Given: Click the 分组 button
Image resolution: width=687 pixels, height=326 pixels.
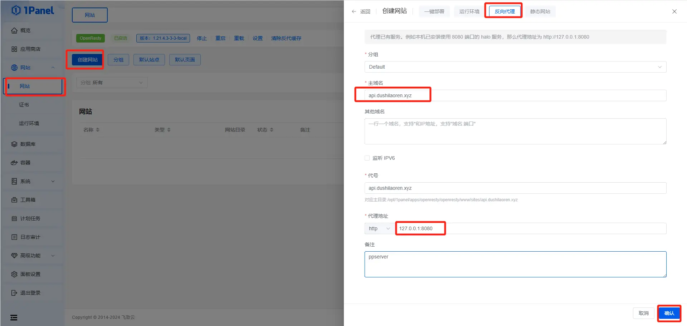Looking at the screenshot, I should [x=118, y=60].
